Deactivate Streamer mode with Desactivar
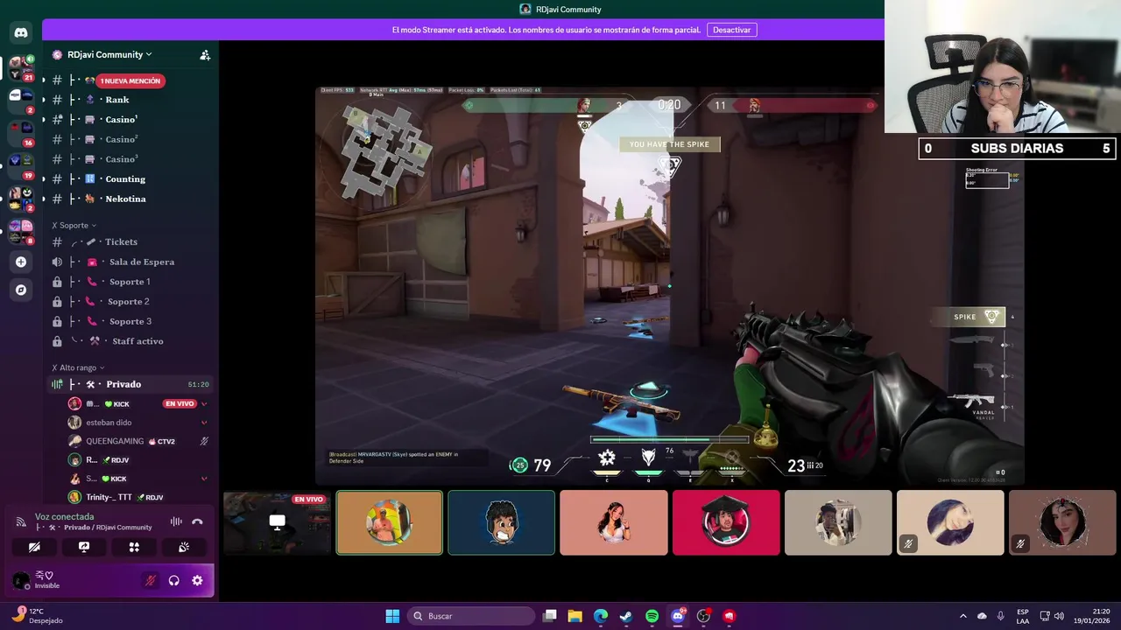The image size is (1121, 630). pos(731,30)
